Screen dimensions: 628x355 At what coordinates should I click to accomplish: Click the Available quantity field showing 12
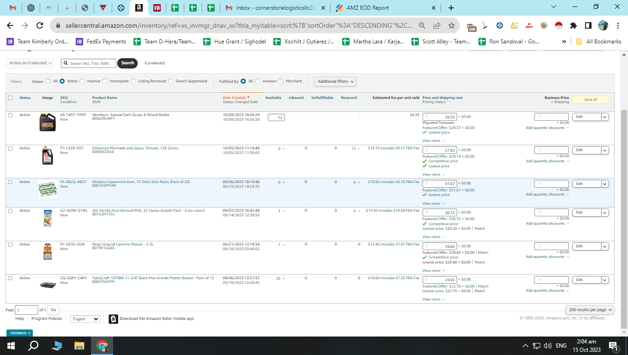[x=276, y=117]
